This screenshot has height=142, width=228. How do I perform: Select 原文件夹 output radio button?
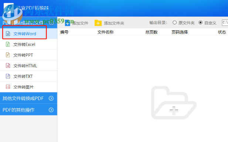tap(174, 23)
